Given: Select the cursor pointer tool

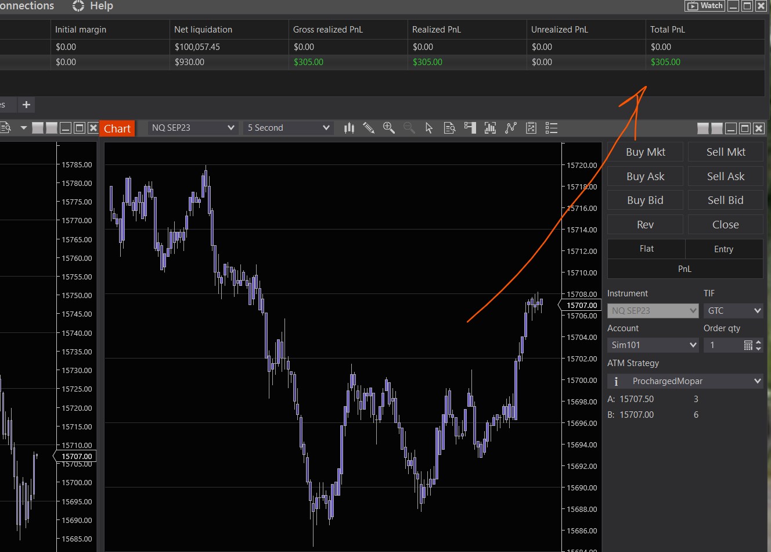Looking at the screenshot, I should (x=429, y=128).
